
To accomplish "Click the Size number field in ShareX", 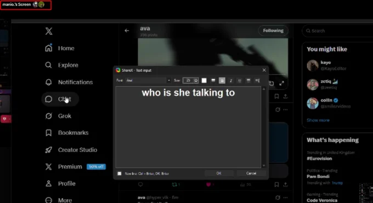I will (188, 81).
